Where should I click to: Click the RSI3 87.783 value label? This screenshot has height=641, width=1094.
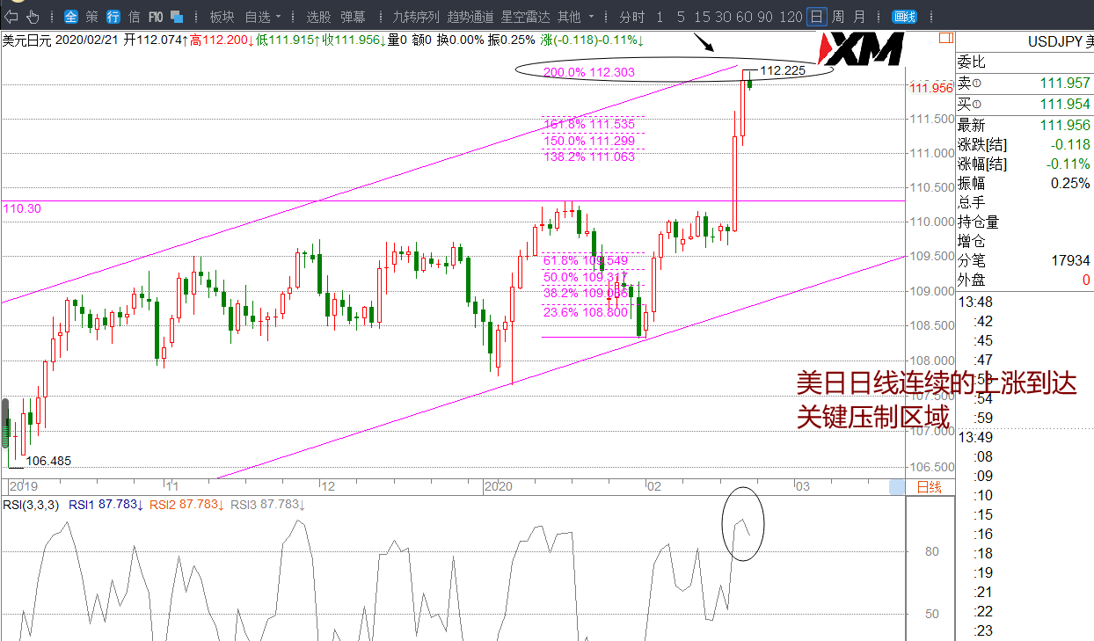point(268,505)
